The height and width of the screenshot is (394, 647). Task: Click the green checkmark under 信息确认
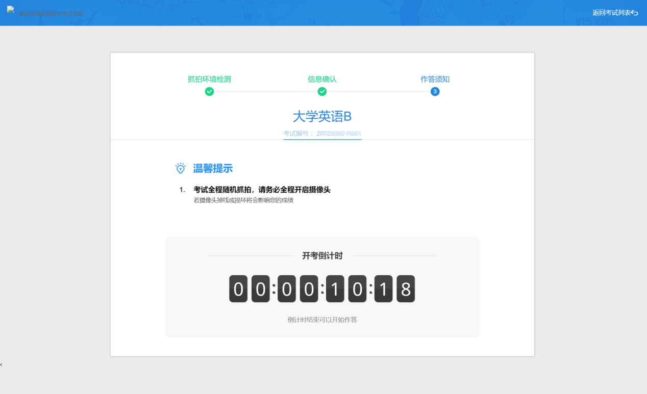[322, 92]
